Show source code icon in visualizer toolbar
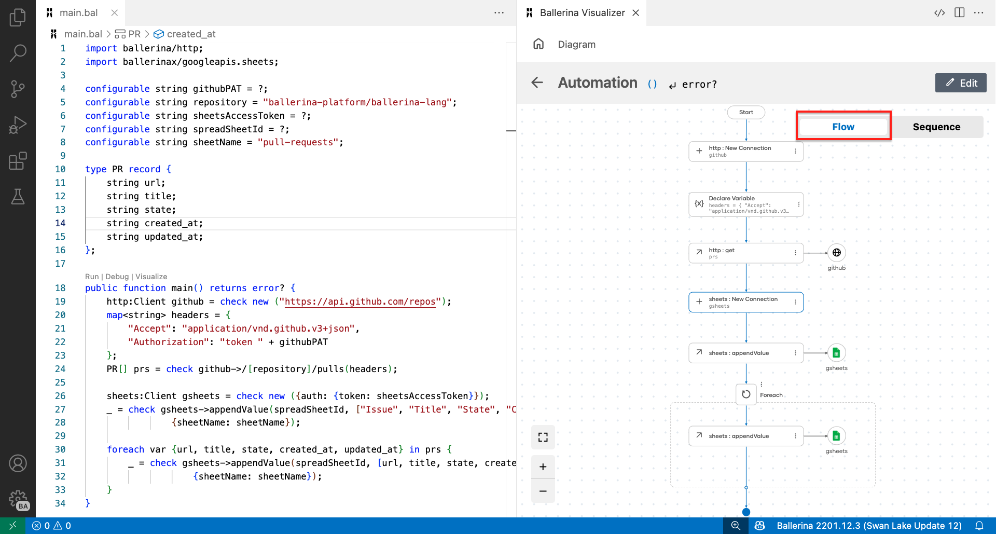 pos(939,12)
